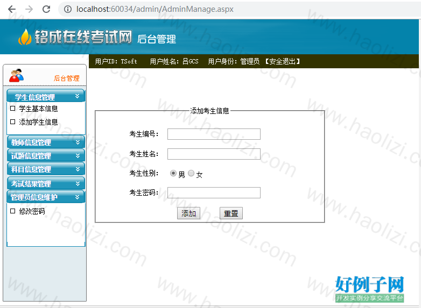Open the 考试结果管理 menu header

pyautogui.click(x=46, y=183)
